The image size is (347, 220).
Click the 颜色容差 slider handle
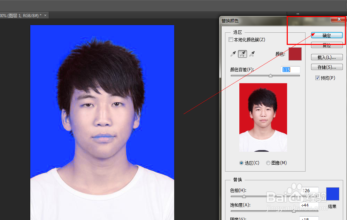click(270, 76)
